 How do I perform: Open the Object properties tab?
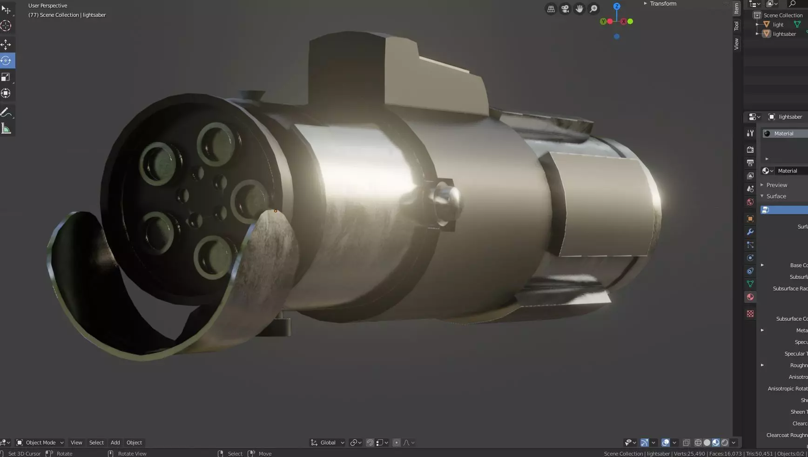coord(750,218)
